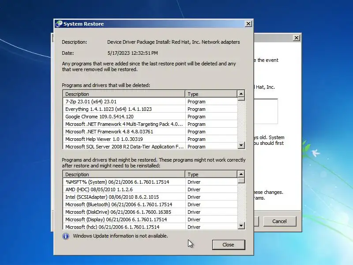Sort deleted programs by Description column header
The image size is (353, 265).
124,94
